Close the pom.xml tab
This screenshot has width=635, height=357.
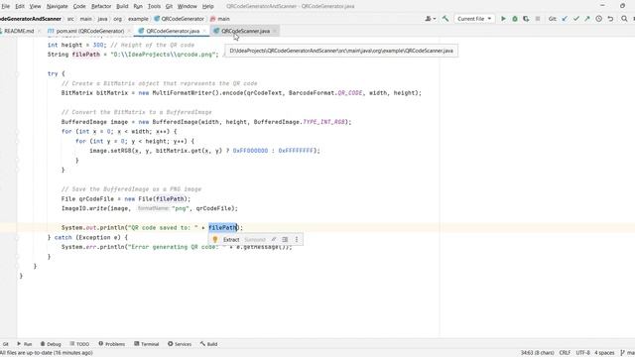pyautogui.click(x=129, y=31)
